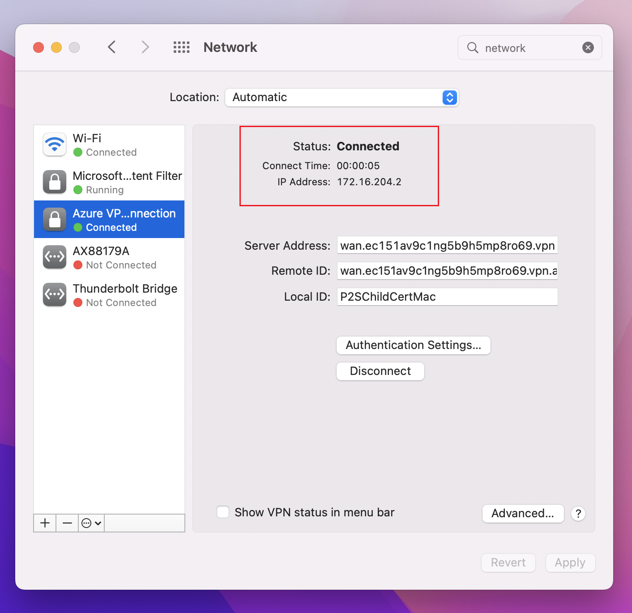The width and height of the screenshot is (632, 613).
Task: Click the AX88179A ethernet adapter icon
Action: pyautogui.click(x=55, y=257)
